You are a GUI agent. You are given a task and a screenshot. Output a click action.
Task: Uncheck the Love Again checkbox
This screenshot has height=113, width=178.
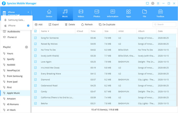pos(36,62)
